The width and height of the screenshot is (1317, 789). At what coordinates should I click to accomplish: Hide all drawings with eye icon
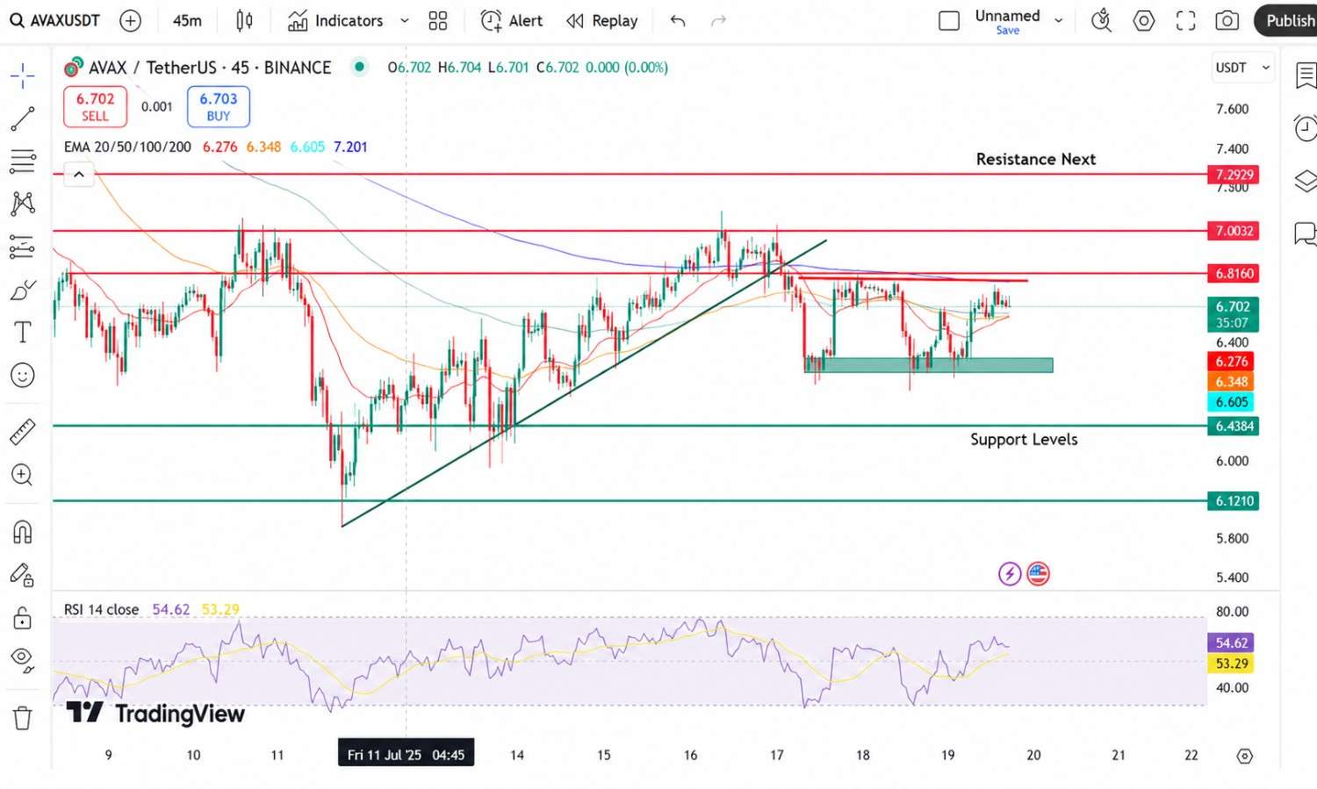(23, 659)
